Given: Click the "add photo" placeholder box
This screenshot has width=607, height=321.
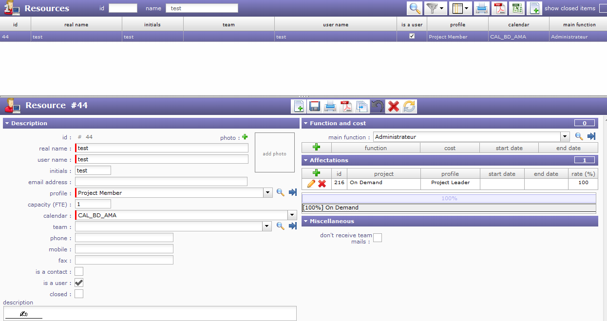Looking at the screenshot, I should click(x=275, y=153).
